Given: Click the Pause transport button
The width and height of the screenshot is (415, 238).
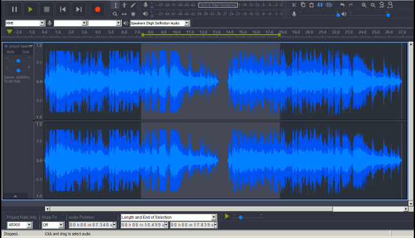Looking at the screenshot, I should pyautogui.click(x=14, y=10).
